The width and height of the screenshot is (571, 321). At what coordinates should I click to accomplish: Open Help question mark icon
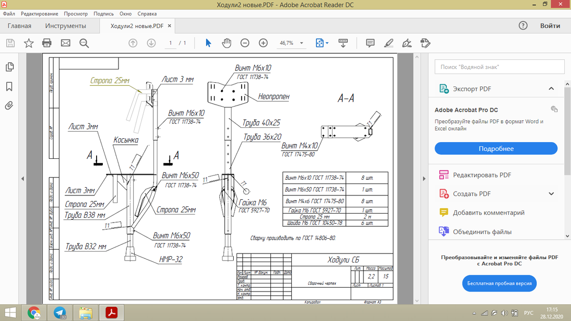click(523, 26)
